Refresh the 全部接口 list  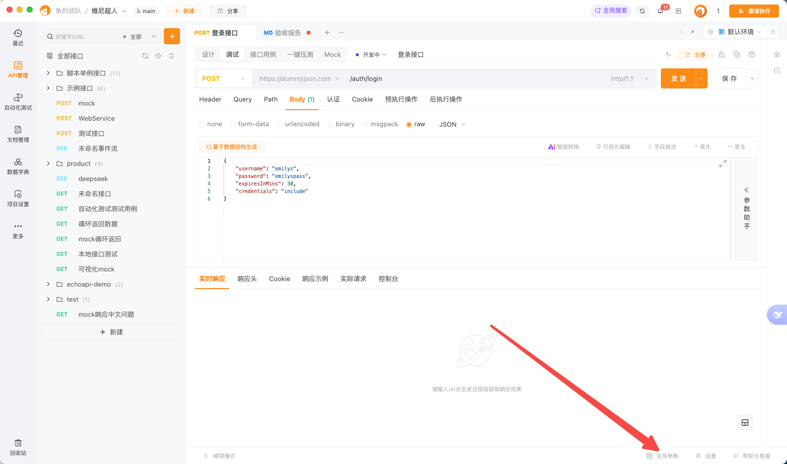[145, 56]
